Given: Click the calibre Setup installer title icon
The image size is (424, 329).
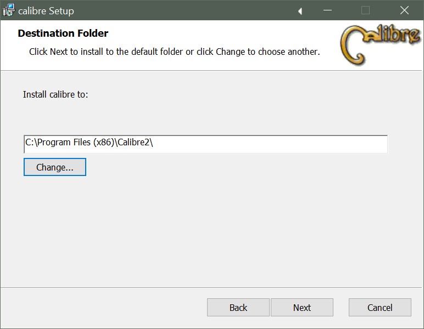Looking at the screenshot, I should 9,10.
